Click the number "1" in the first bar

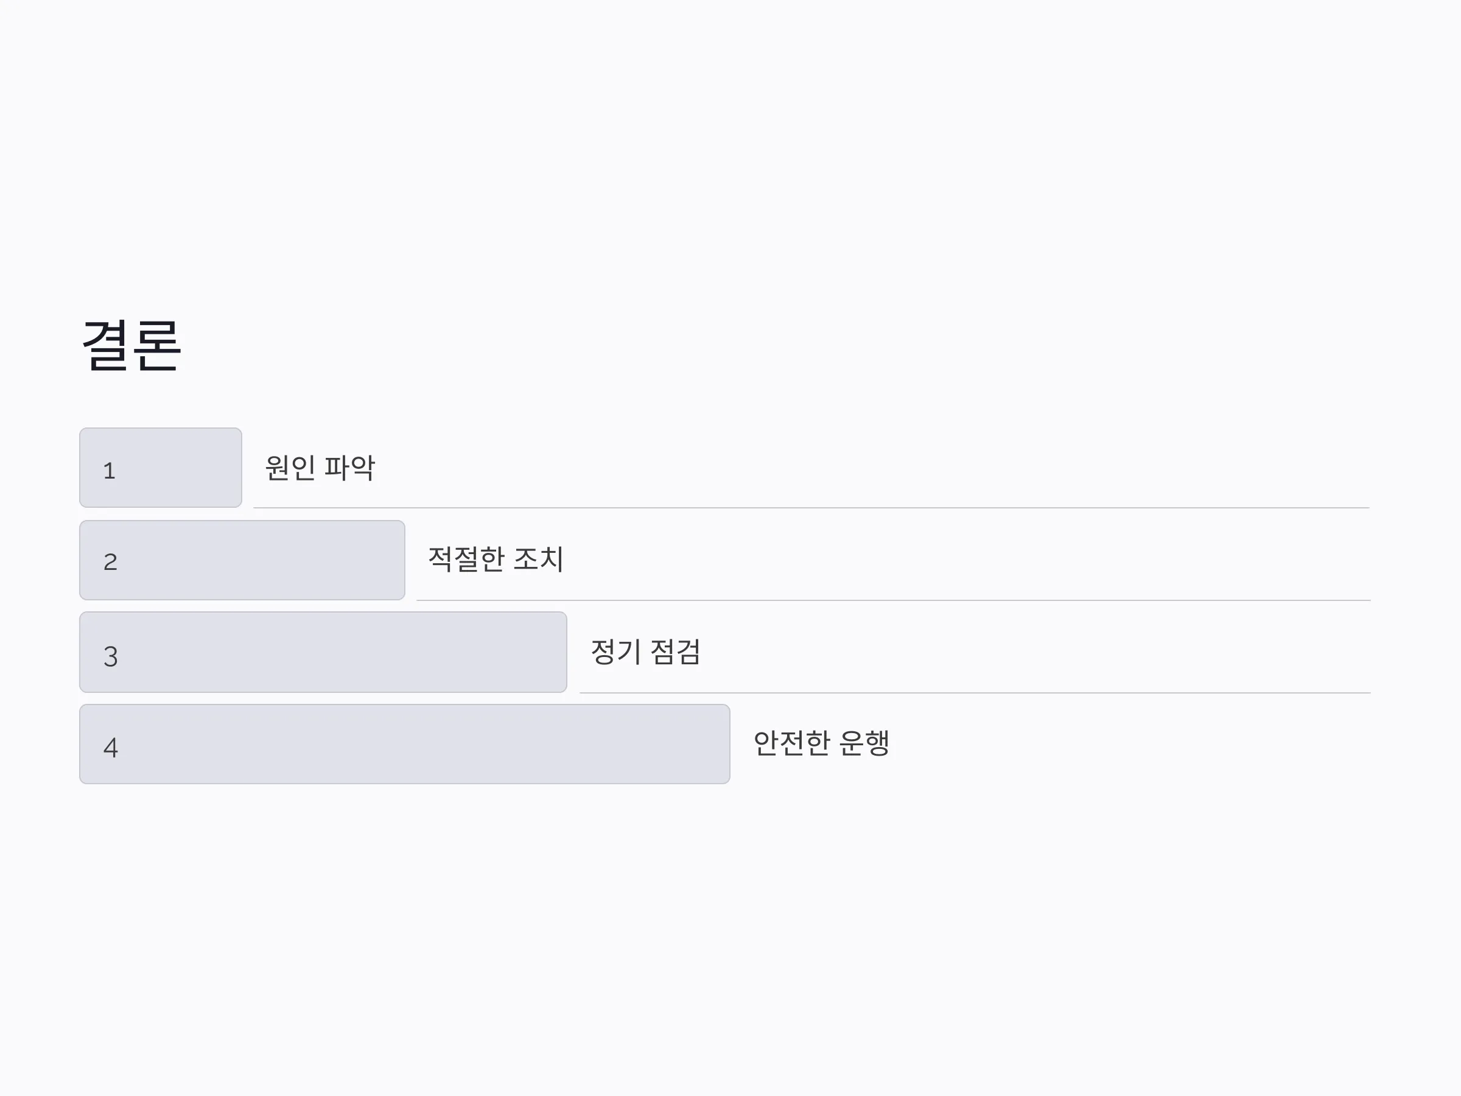110,471
